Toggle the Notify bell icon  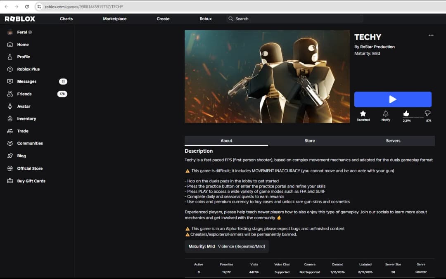pos(386,114)
